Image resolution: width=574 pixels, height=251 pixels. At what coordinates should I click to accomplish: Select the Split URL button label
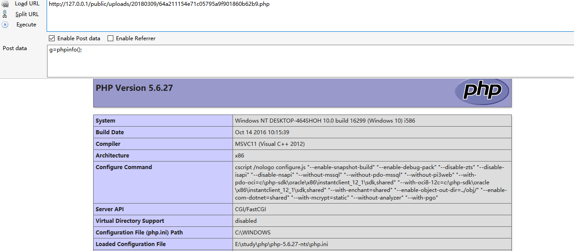pos(27,14)
